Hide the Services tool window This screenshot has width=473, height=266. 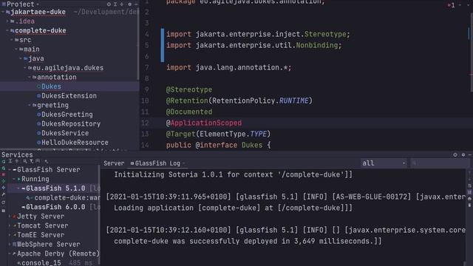click(x=470, y=154)
